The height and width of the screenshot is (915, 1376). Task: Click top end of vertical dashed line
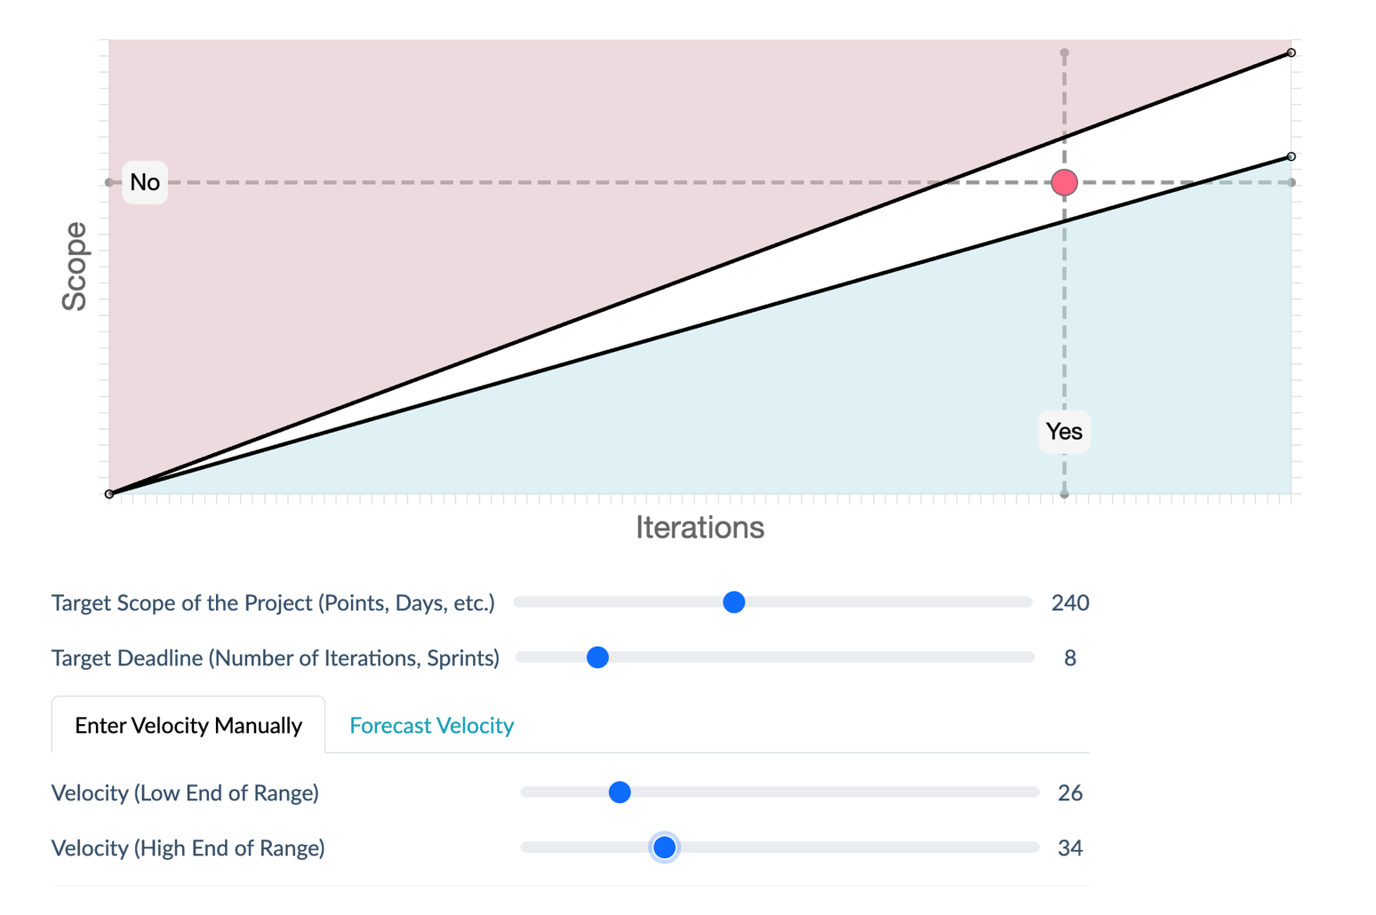[x=1064, y=53]
